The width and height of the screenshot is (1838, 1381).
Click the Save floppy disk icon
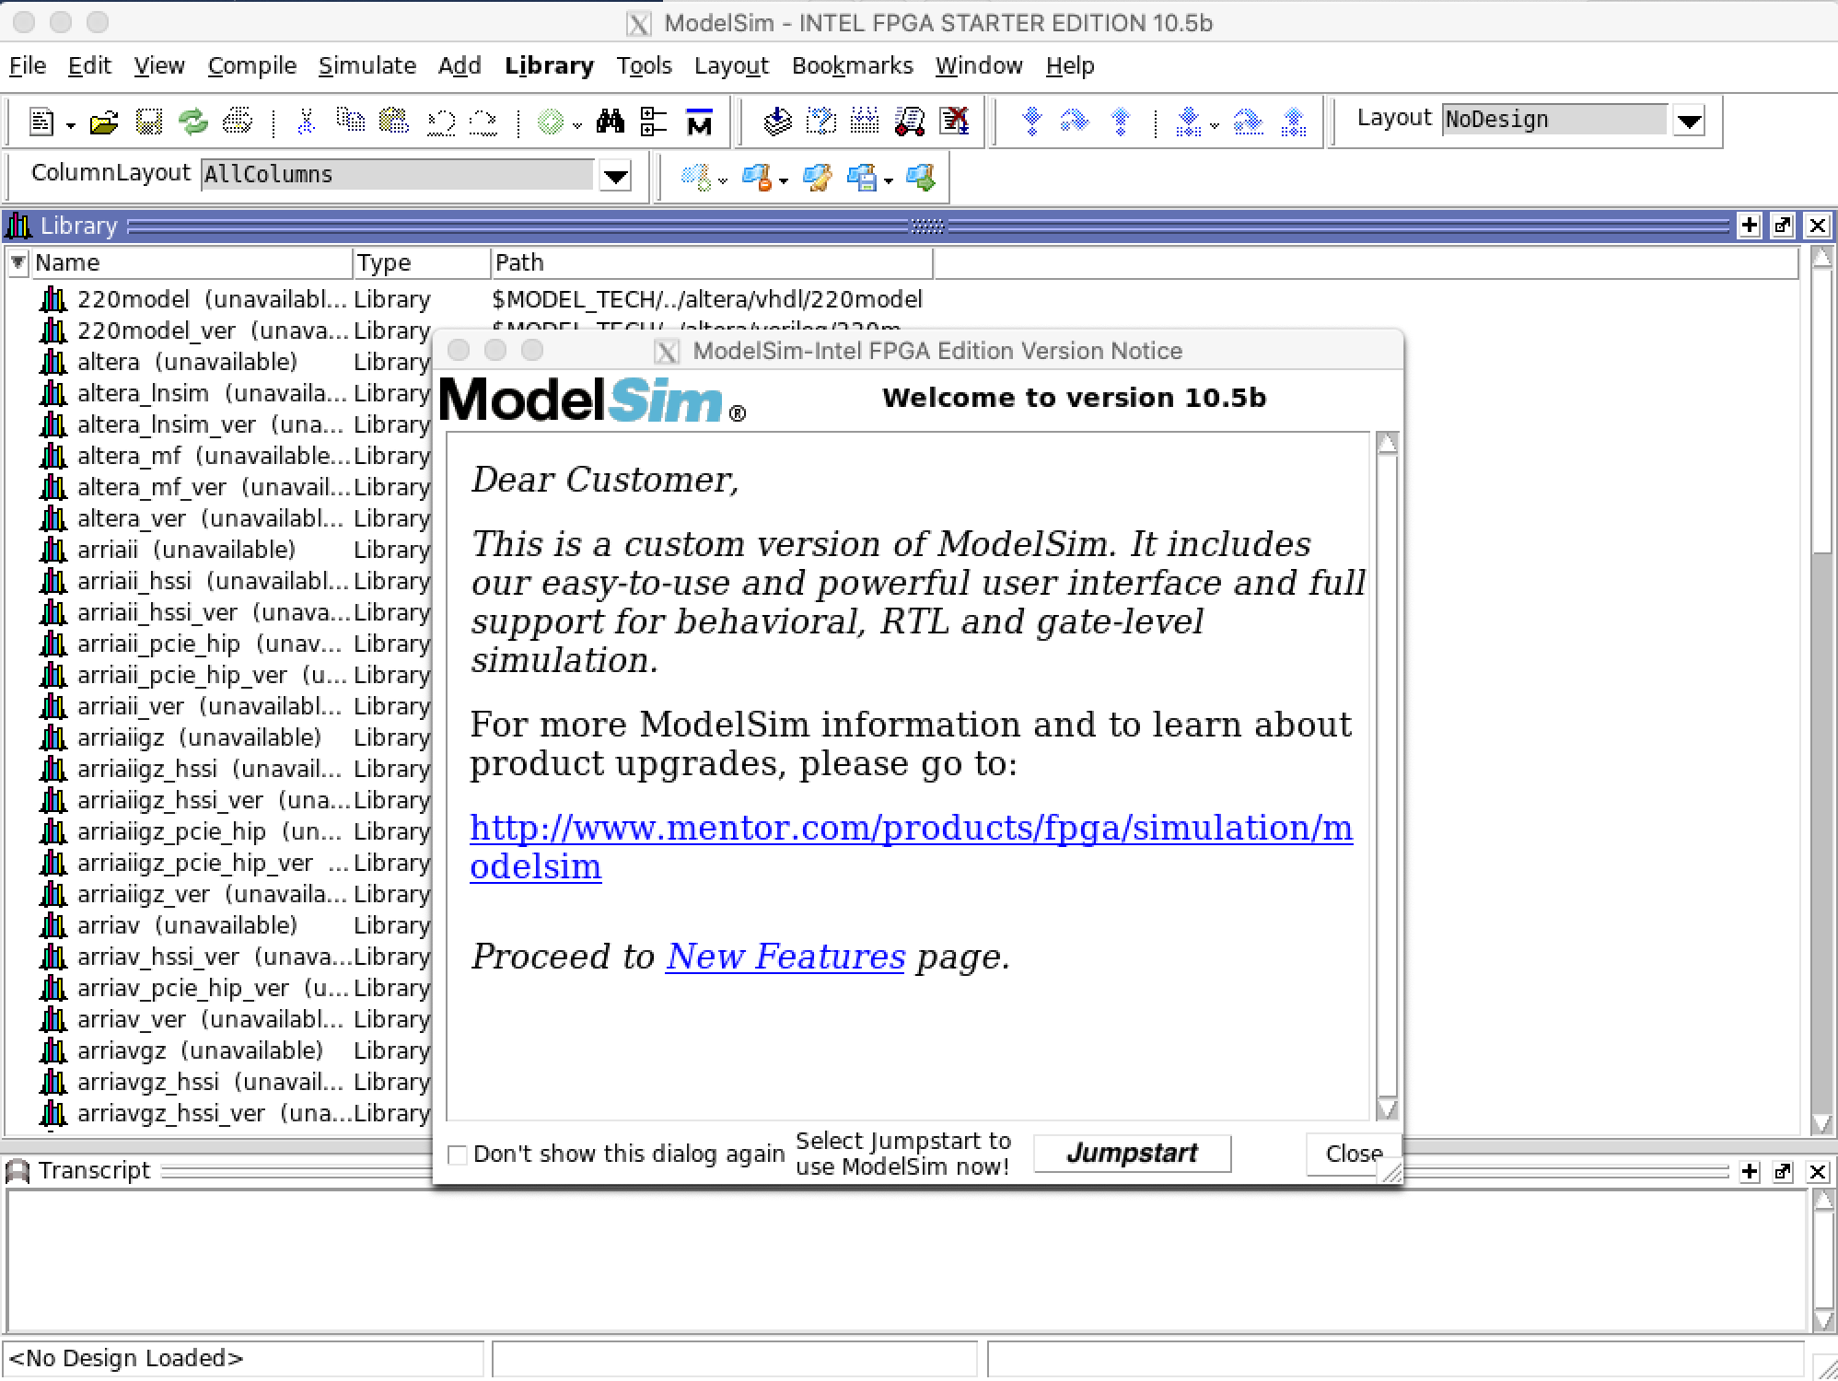[148, 122]
